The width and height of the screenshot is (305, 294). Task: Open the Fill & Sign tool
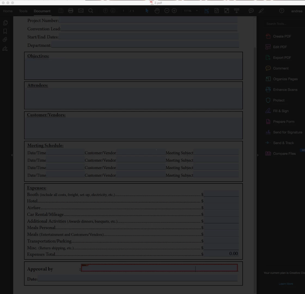[x=277, y=111]
